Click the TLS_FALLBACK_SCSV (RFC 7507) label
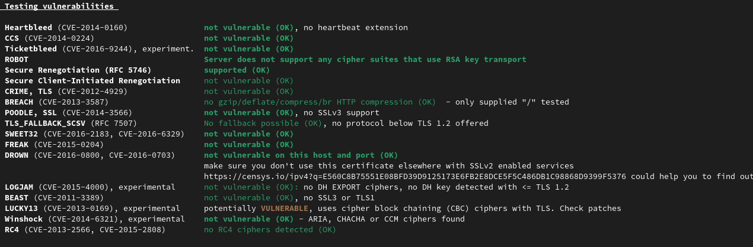Screen dimensions: 753x247 [x=71, y=123]
